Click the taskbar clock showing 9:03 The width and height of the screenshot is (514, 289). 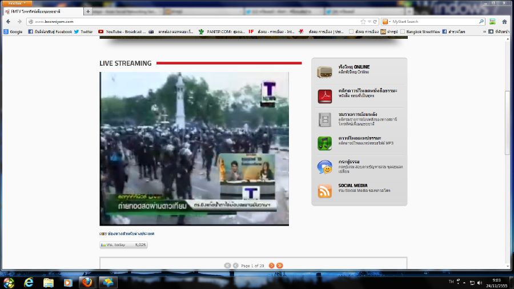coord(497,283)
